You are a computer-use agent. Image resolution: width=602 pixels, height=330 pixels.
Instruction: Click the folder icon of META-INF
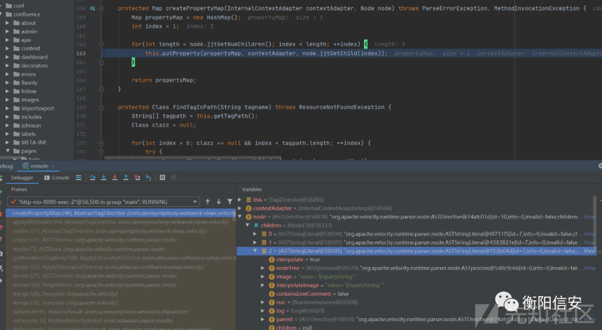coord(17,142)
